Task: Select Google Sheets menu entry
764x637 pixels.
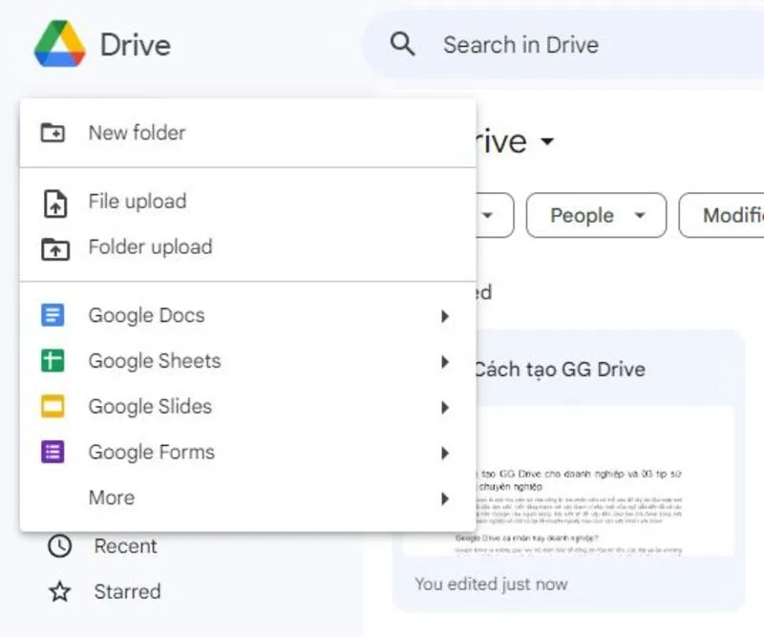Action: [x=247, y=361]
